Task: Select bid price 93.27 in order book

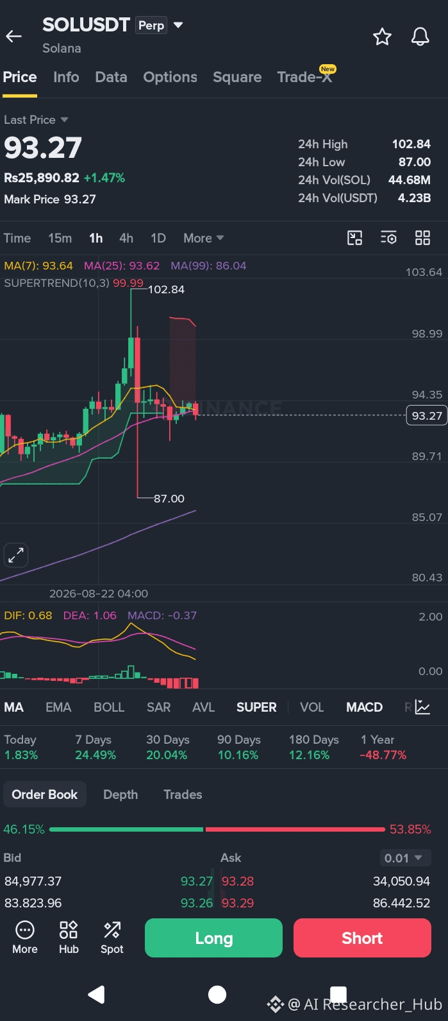Action: (197, 881)
